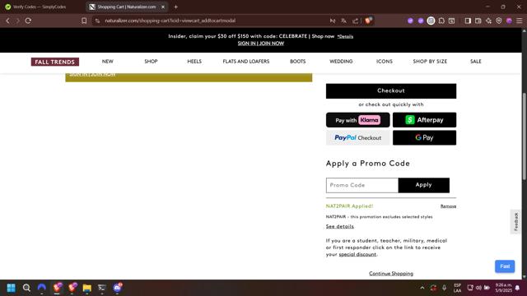Click SIGN IN | JOIN NOW banner link
Image resolution: width=527 pixels, height=296 pixels.
tap(261, 44)
